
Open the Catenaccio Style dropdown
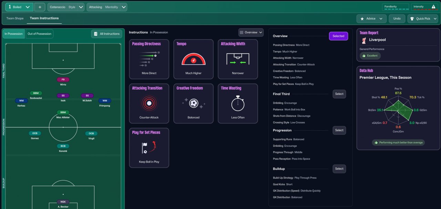pyautogui.click(x=66, y=7)
